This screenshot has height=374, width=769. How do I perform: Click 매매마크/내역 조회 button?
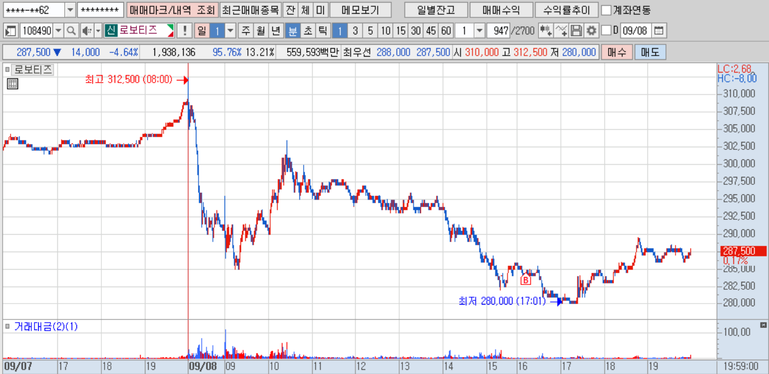point(172,10)
